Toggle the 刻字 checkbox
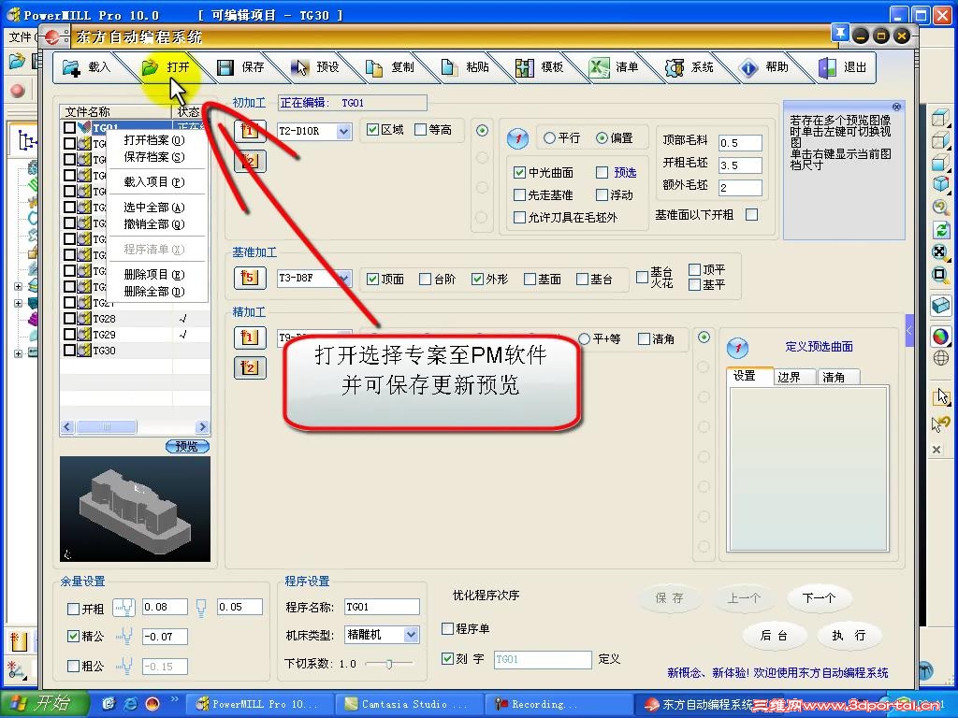This screenshot has height=718, width=958. click(448, 659)
